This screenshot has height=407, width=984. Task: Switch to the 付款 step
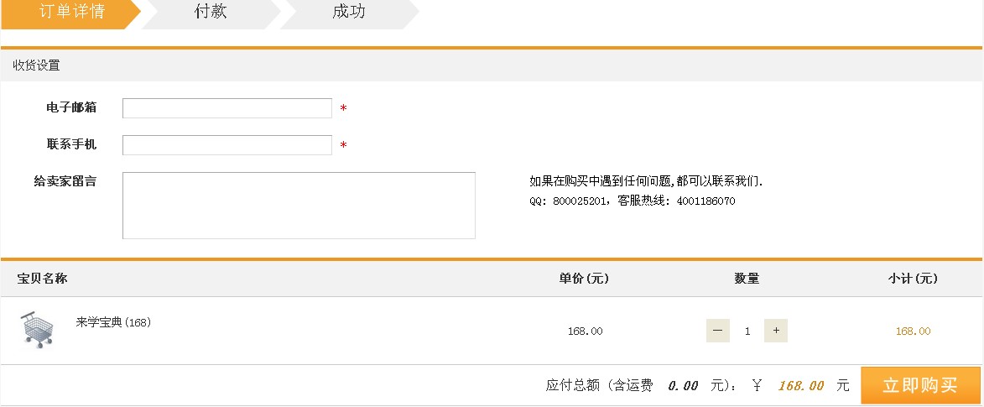tap(211, 12)
